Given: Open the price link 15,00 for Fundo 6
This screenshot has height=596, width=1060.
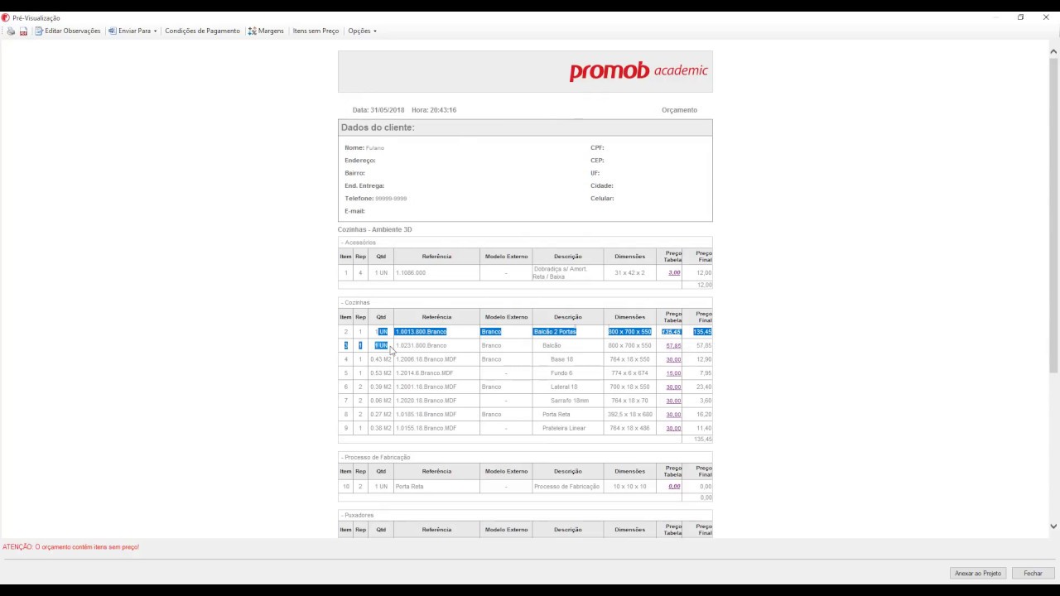Looking at the screenshot, I should tap(673, 373).
